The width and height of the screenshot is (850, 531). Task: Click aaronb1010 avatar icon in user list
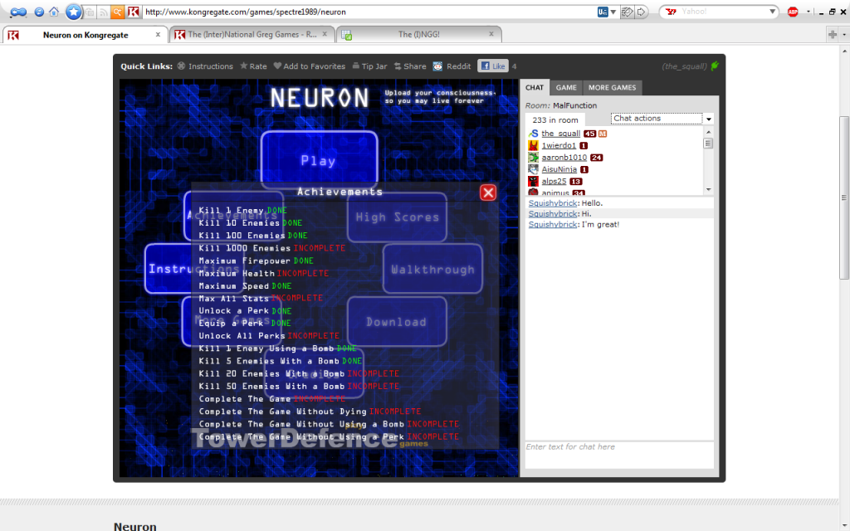point(534,157)
